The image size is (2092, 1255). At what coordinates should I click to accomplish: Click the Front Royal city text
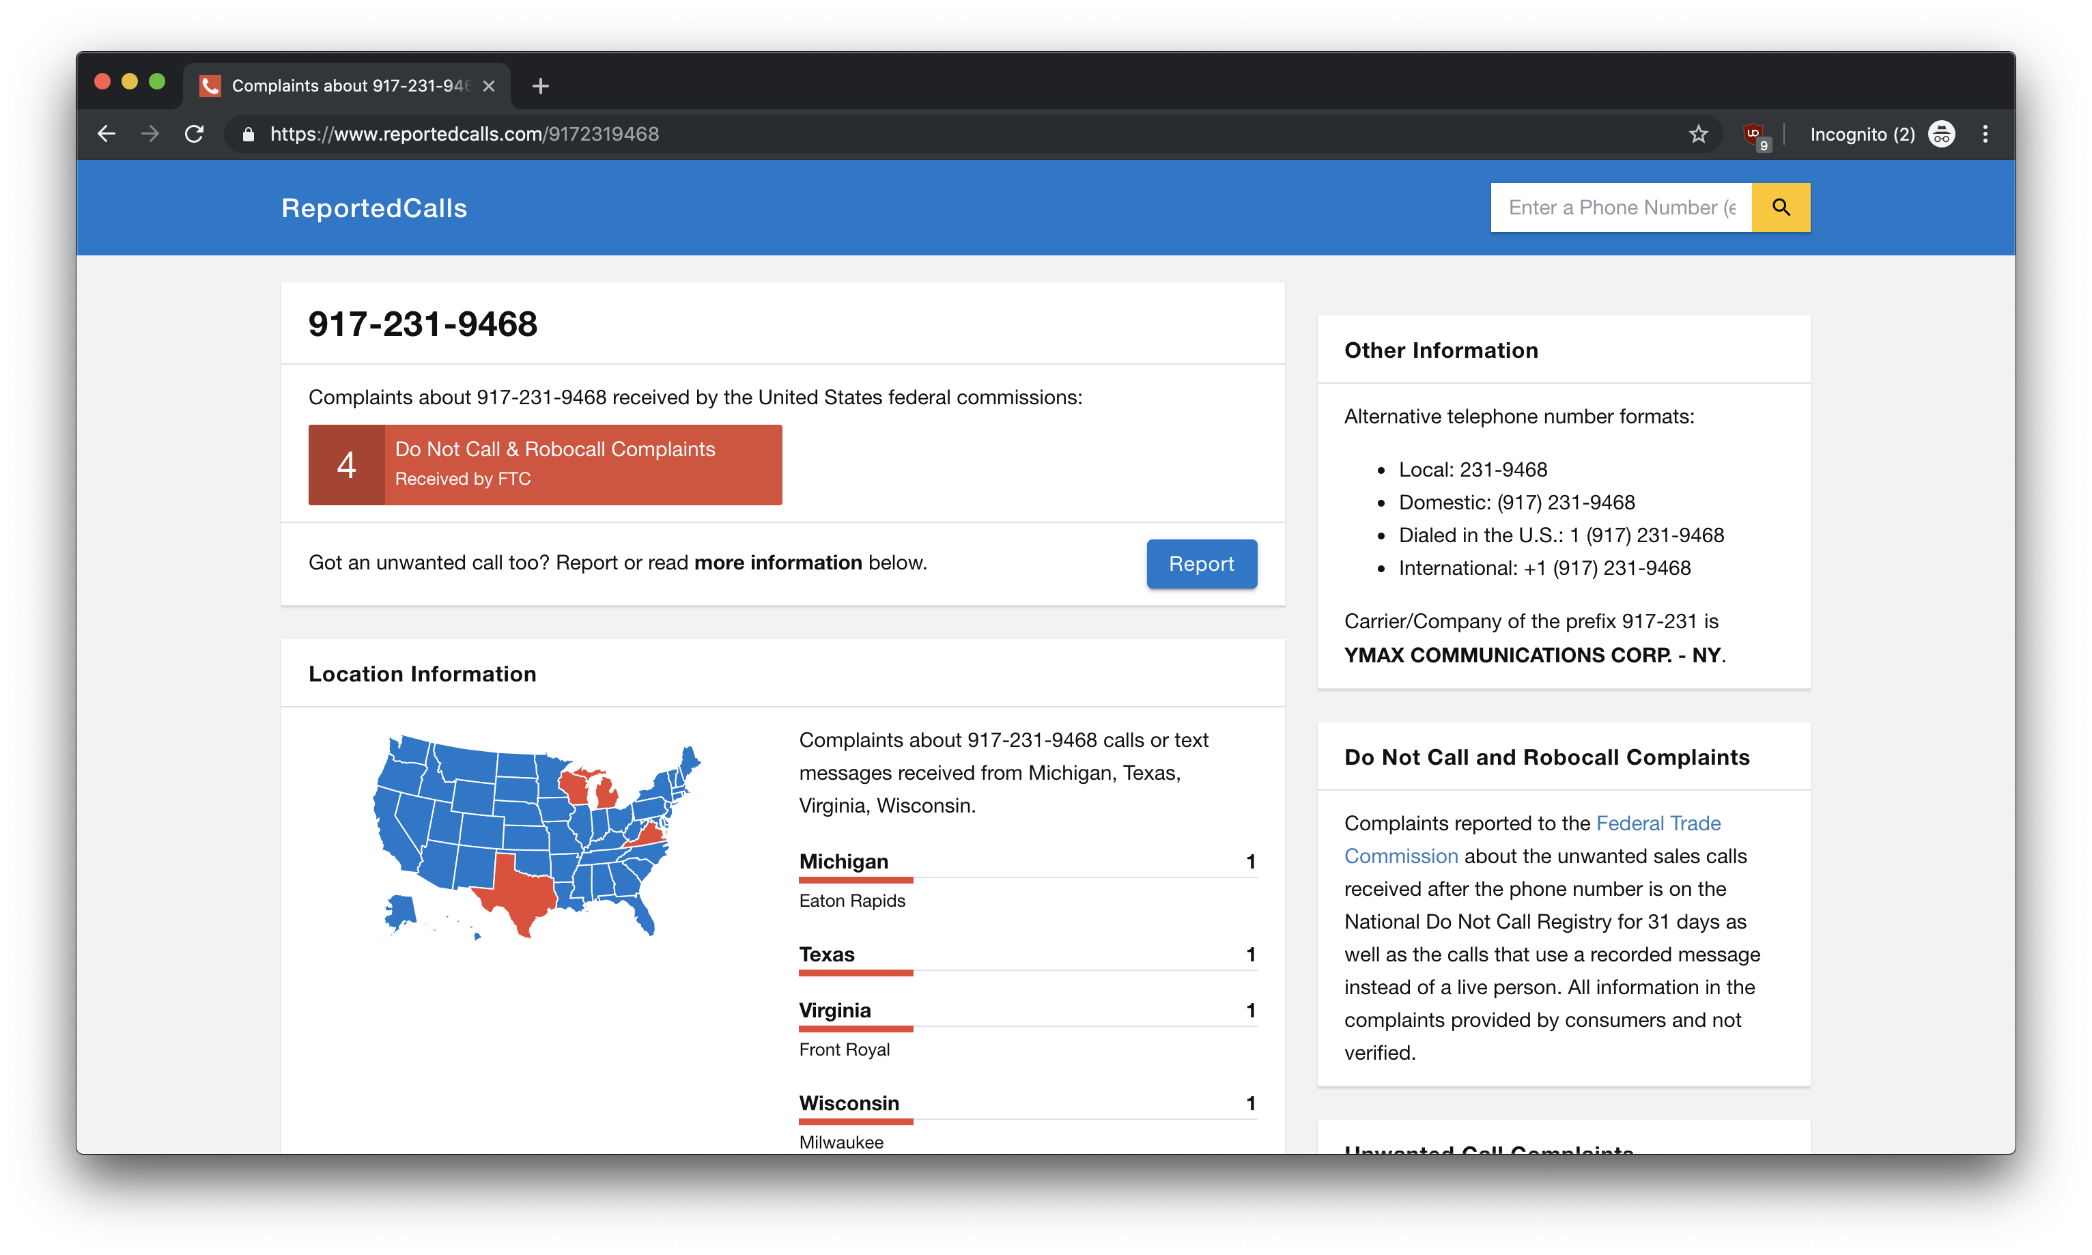point(844,1049)
